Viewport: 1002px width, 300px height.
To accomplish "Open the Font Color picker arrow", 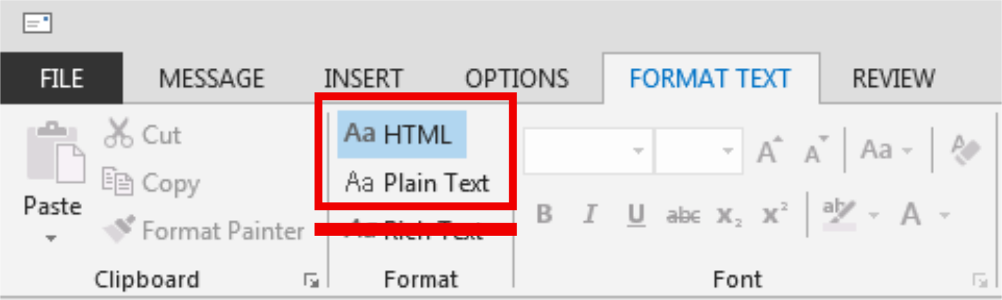I will coord(944,215).
